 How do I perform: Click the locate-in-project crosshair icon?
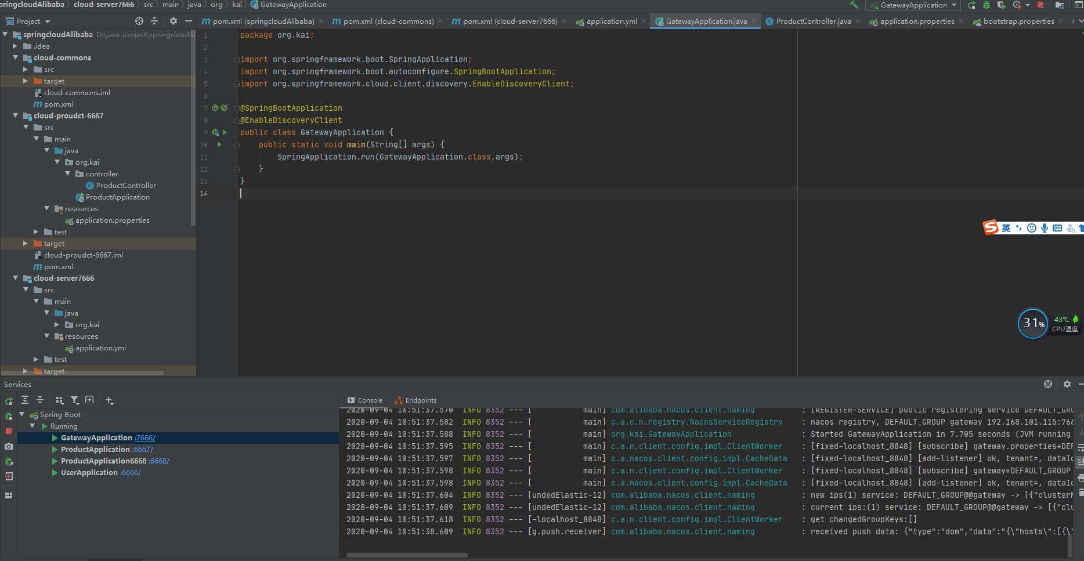[x=139, y=21]
